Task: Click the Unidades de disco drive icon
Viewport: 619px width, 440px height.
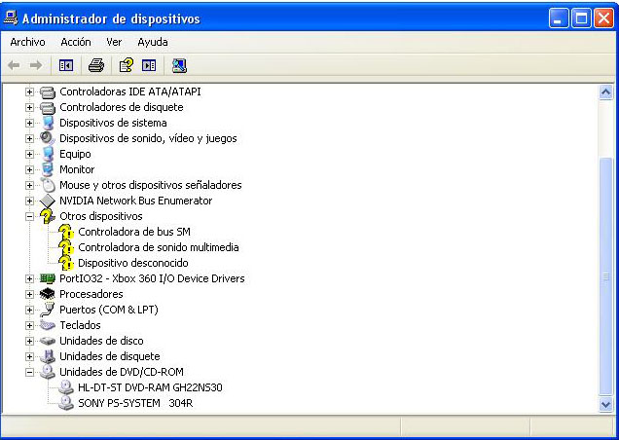Action: 48,341
